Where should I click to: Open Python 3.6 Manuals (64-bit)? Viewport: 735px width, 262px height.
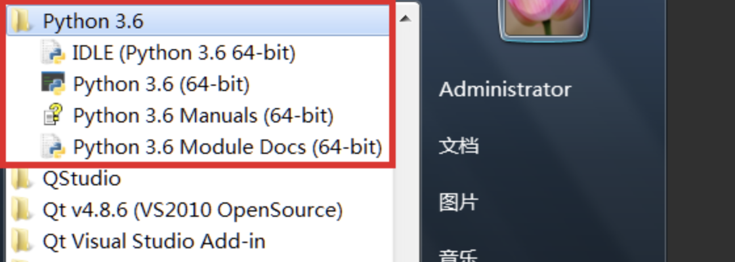pyautogui.click(x=203, y=116)
